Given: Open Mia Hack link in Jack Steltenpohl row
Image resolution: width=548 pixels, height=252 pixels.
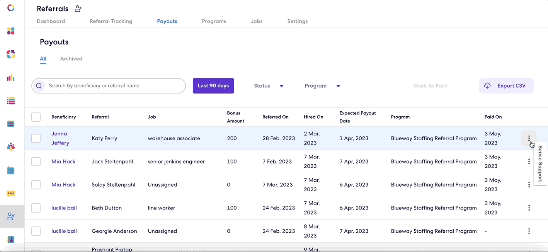Looking at the screenshot, I should click(63, 162).
